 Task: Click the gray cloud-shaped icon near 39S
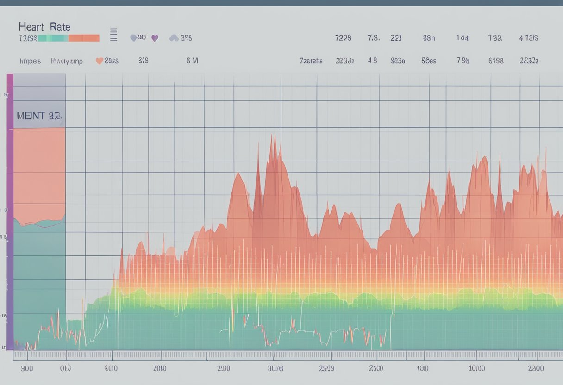click(x=174, y=38)
